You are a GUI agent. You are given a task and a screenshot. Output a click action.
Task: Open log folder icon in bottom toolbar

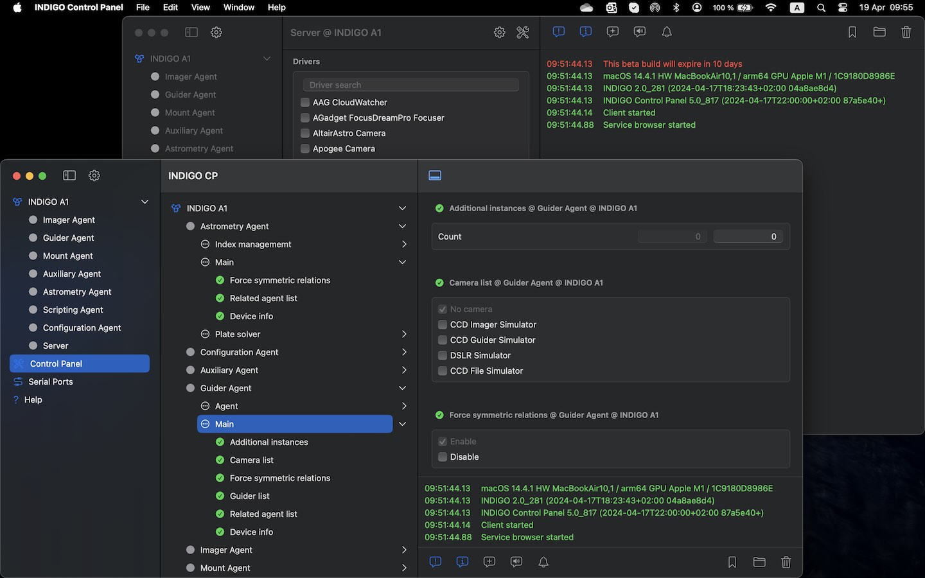(759, 562)
